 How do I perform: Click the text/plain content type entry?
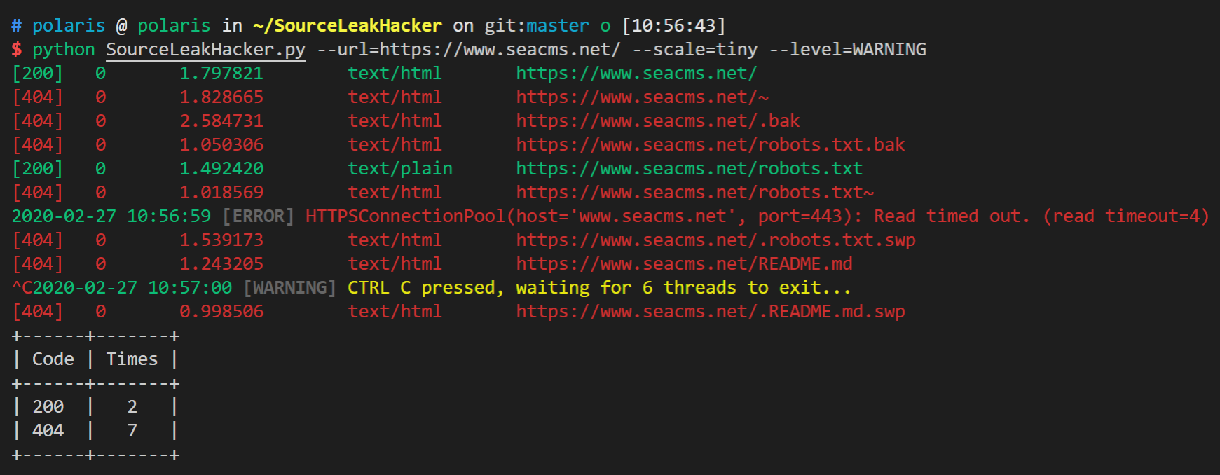tap(400, 168)
